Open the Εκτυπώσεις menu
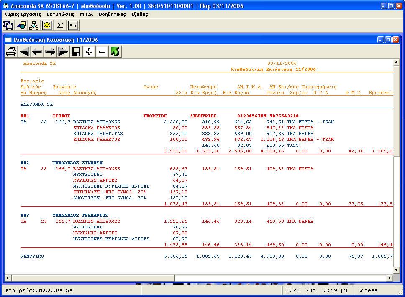The height and width of the screenshot is (297, 405). coord(61,14)
